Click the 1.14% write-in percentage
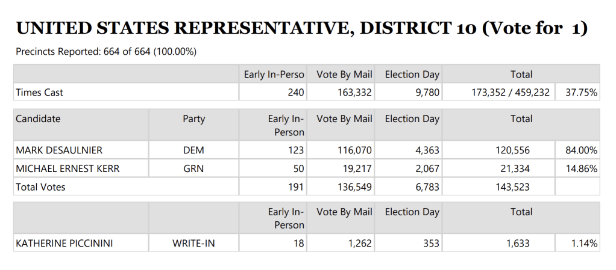This screenshot has height=270, width=616. tap(585, 244)
